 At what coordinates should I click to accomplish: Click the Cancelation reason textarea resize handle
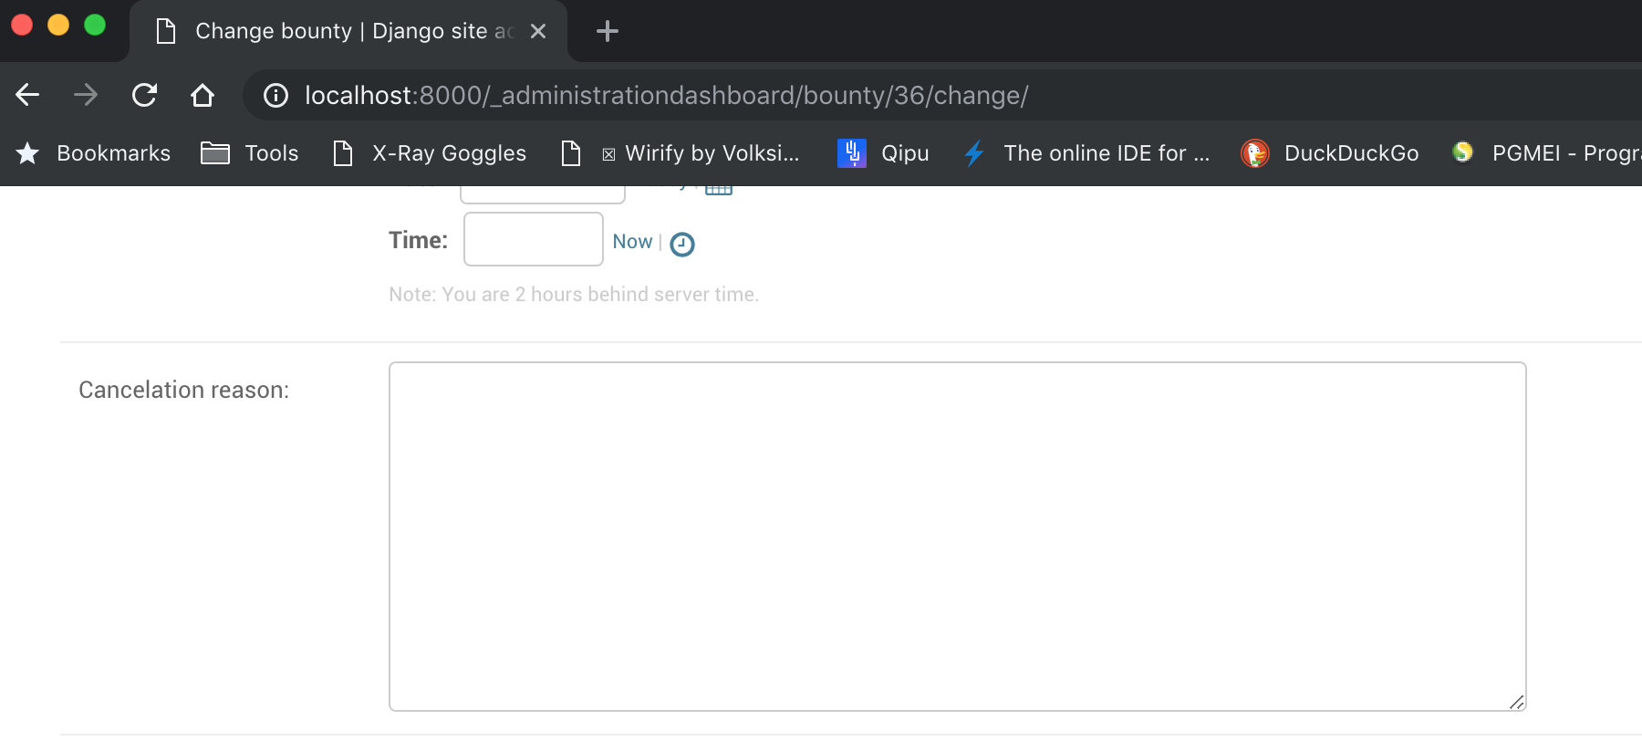point(1516,701)
